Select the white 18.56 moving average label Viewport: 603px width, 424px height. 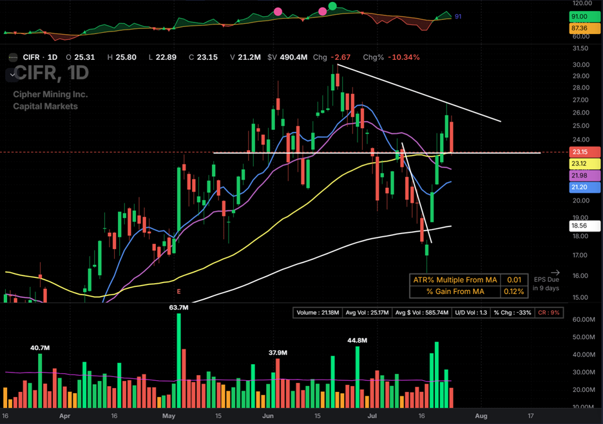click(584, 226)
